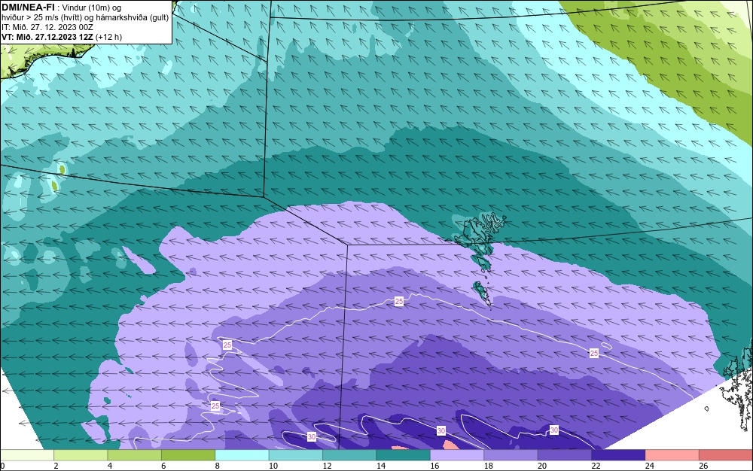Select the 8–10 m/s pale cyan swatch
Image resolution: width=753 pixels, height=471 pixels.
tap(242, 455)
